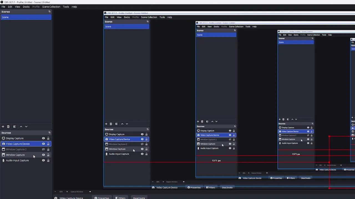Hide the Display Capture source
Image resolution: width=355 pixels, height=199 pixels.
click(x=43, y=138)
